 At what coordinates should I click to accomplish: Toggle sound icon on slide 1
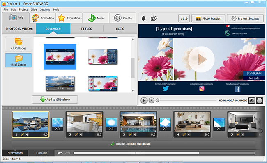pyautogui.click(x=27, y=134)
